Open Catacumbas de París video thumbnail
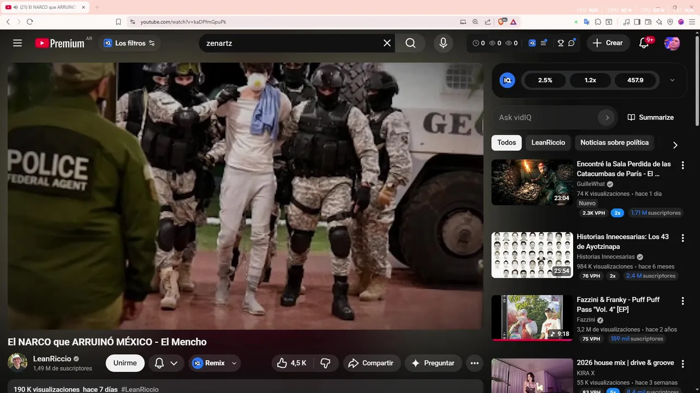This screenshot has width=700, height=393. [532, 182]
